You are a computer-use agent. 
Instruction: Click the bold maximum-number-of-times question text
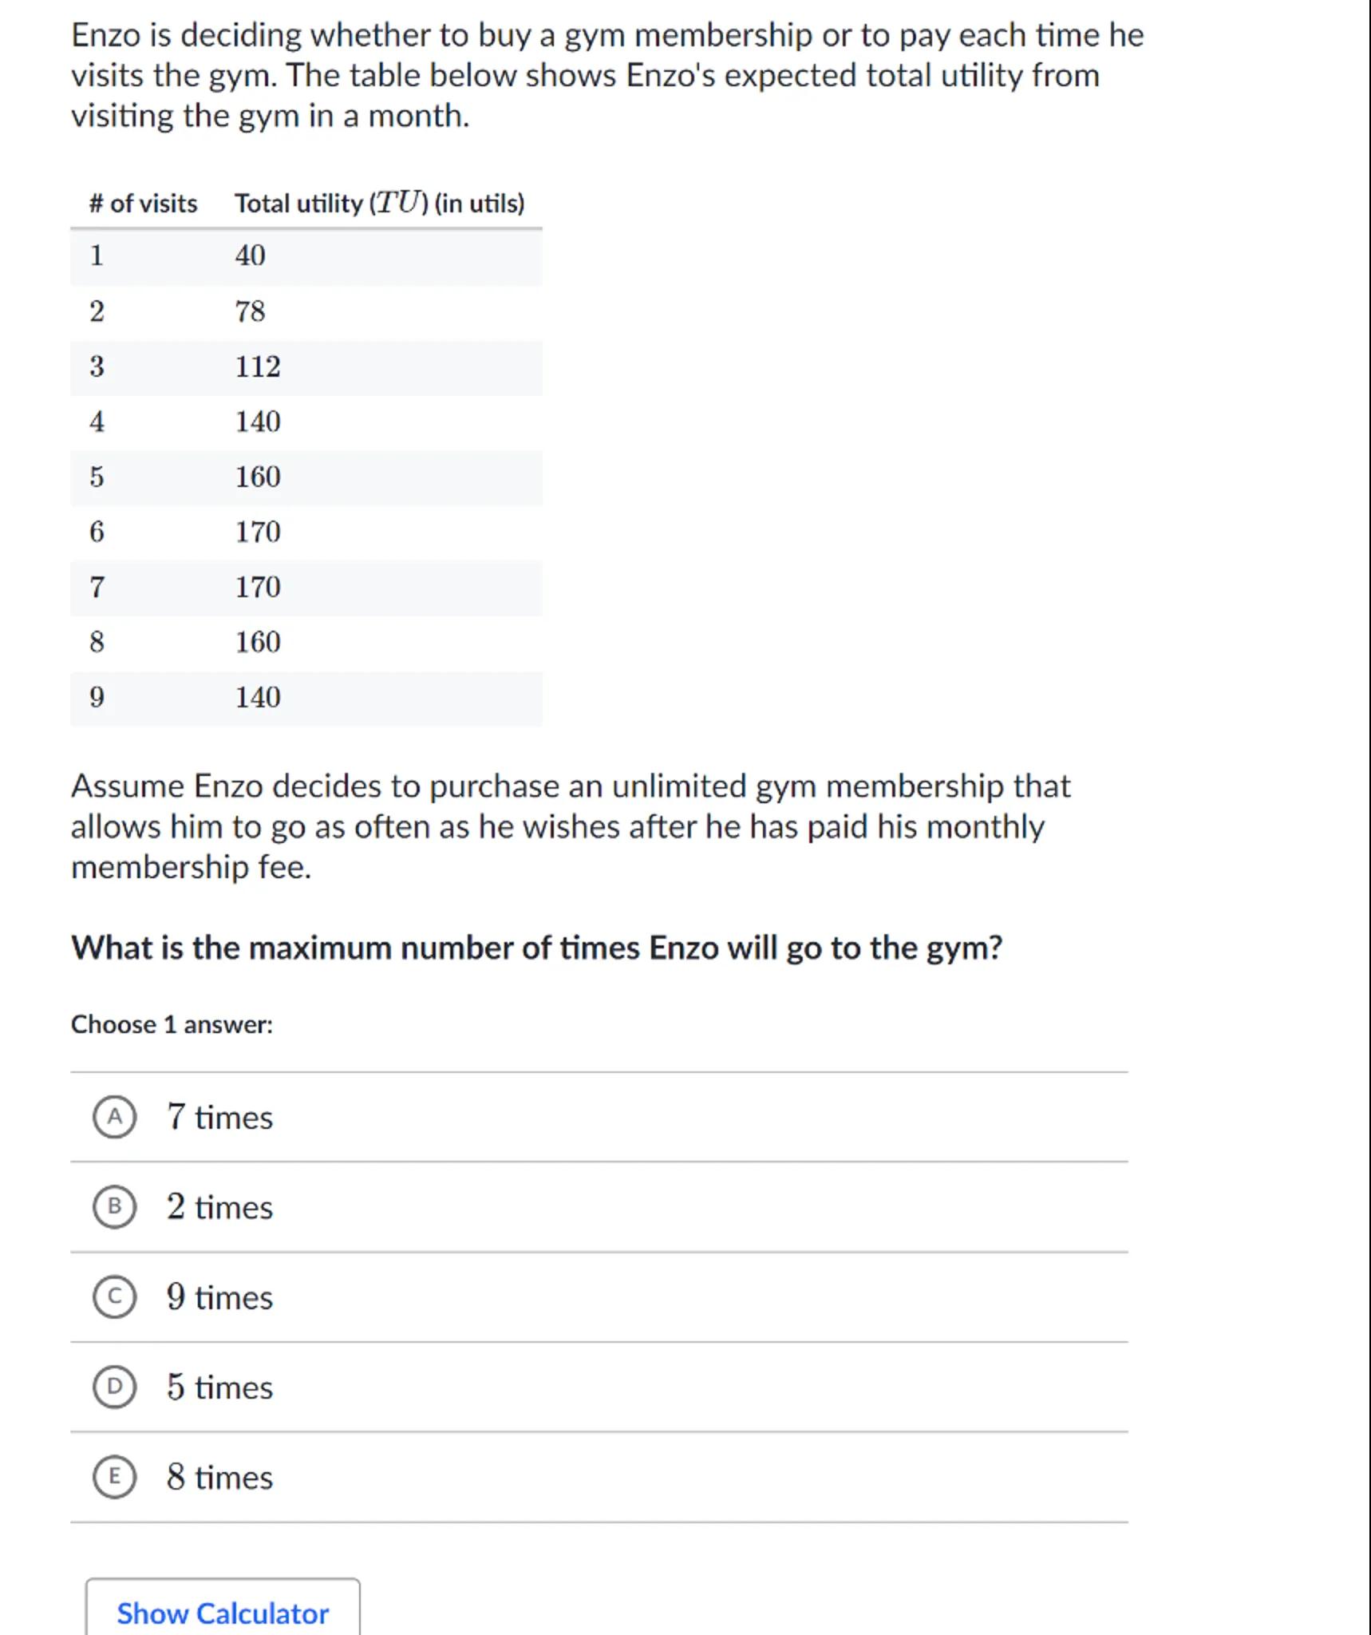click(536, 948)
